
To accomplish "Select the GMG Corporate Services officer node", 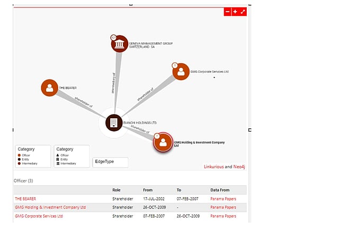I will point(181,72).
